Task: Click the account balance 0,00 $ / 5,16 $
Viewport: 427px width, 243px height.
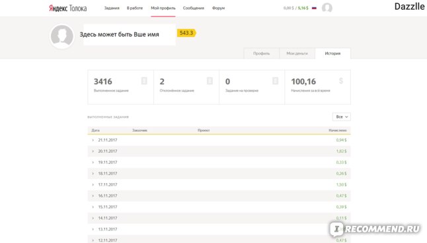Action: pyautogui.click(x=295, y=8)
